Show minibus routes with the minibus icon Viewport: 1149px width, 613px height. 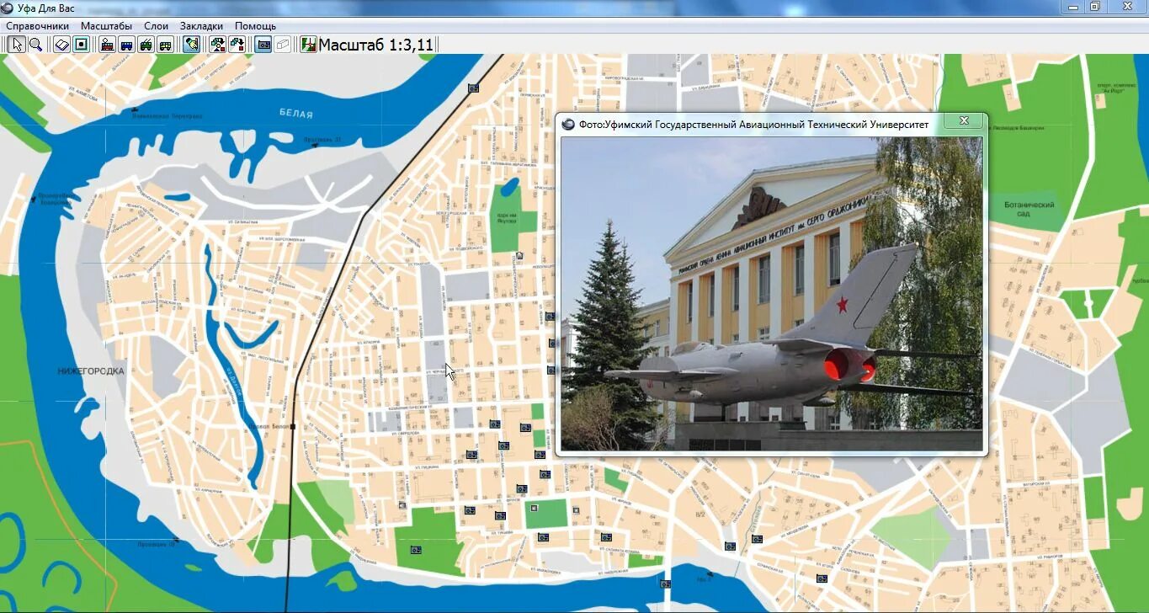(x=165, y=45)
